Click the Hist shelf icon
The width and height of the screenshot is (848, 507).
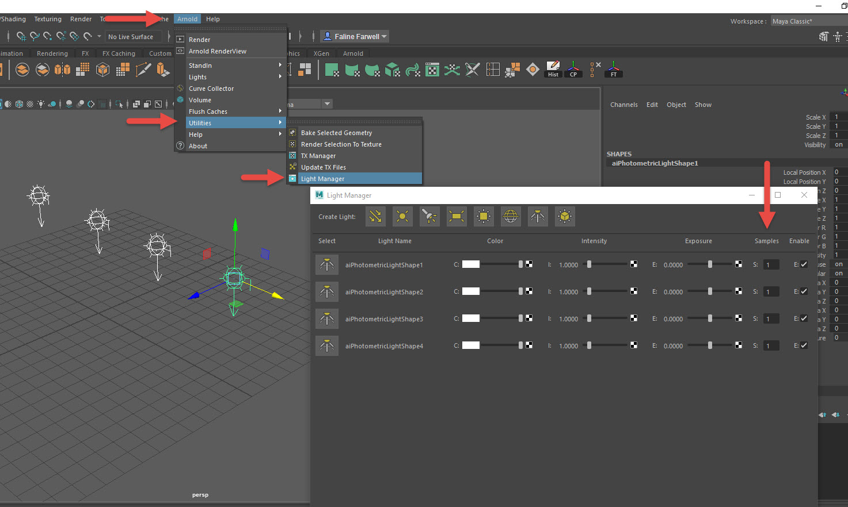tap(553, 70)
